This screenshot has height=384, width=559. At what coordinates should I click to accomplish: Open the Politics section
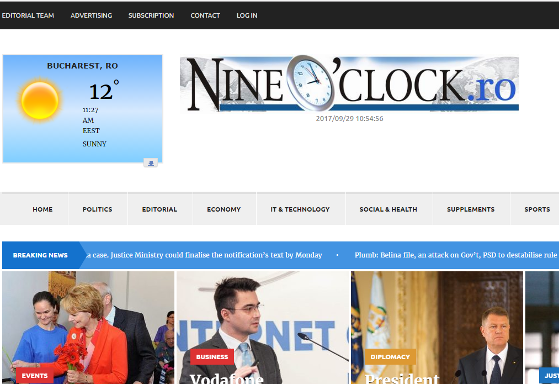[x=97, y=209]
